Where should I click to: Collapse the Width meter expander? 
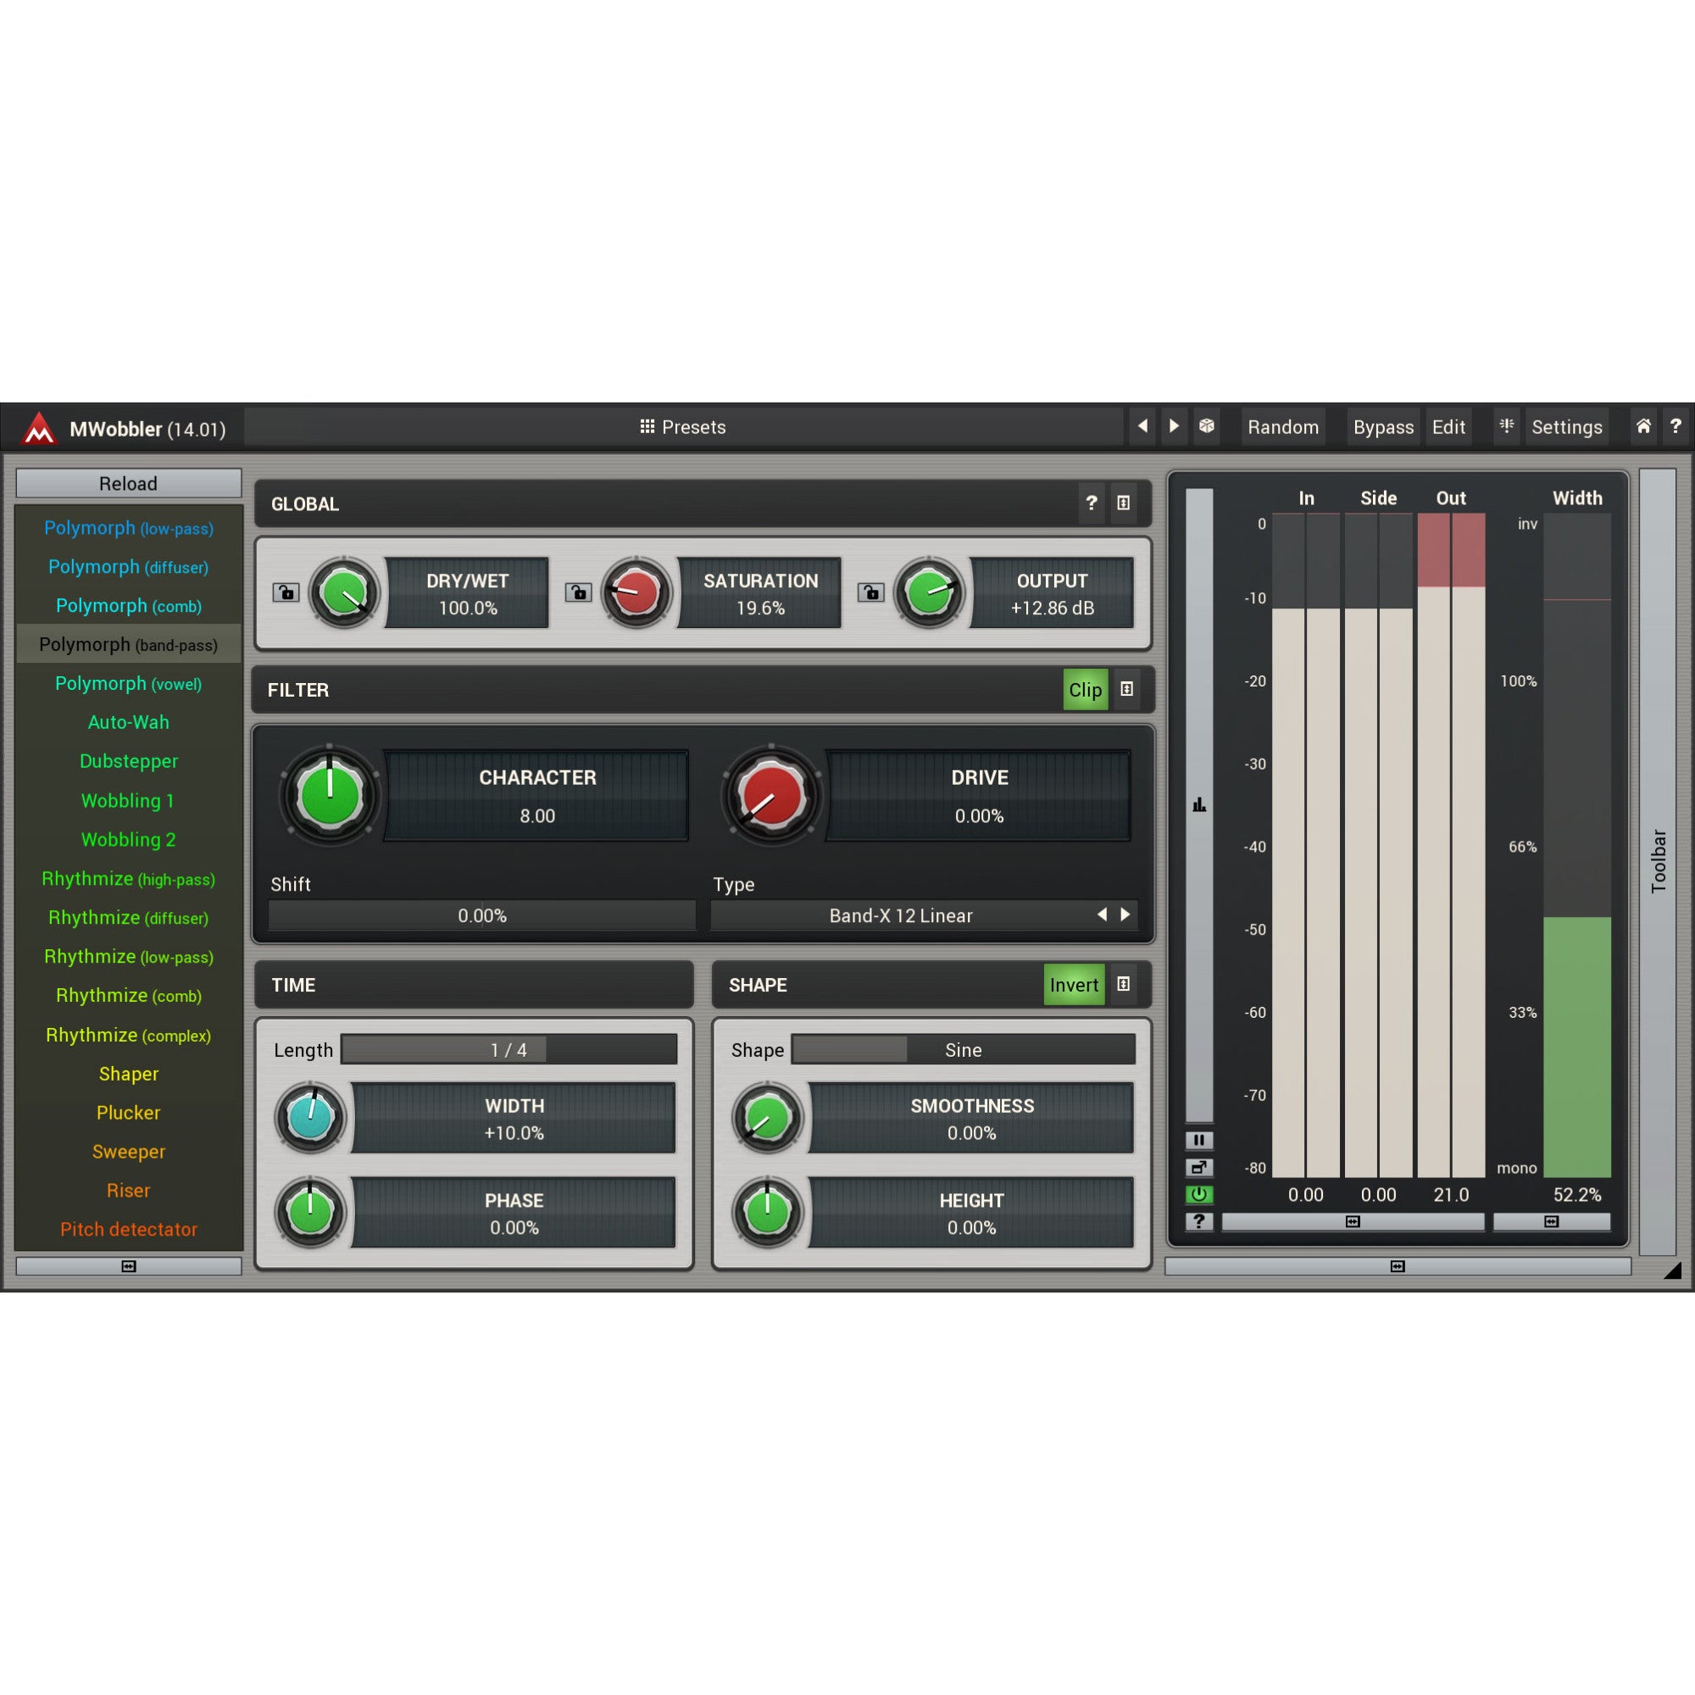pyautogui.click(x=1551, y=1221)
